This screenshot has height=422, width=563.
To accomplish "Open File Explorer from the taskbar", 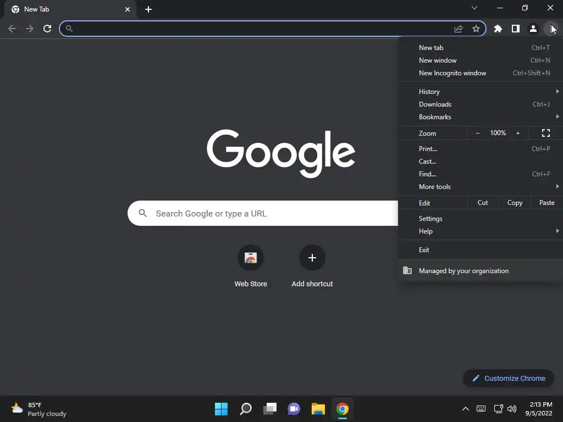I will [318, 409].
